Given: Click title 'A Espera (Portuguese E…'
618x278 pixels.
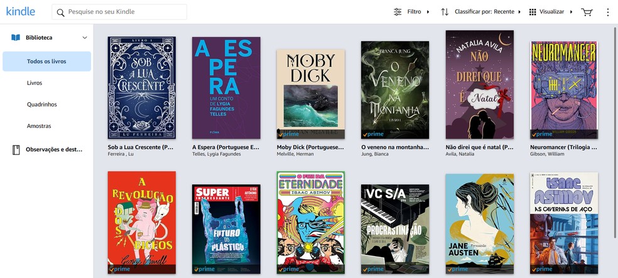Looking at the screenshot, I should tap(226, 147).
